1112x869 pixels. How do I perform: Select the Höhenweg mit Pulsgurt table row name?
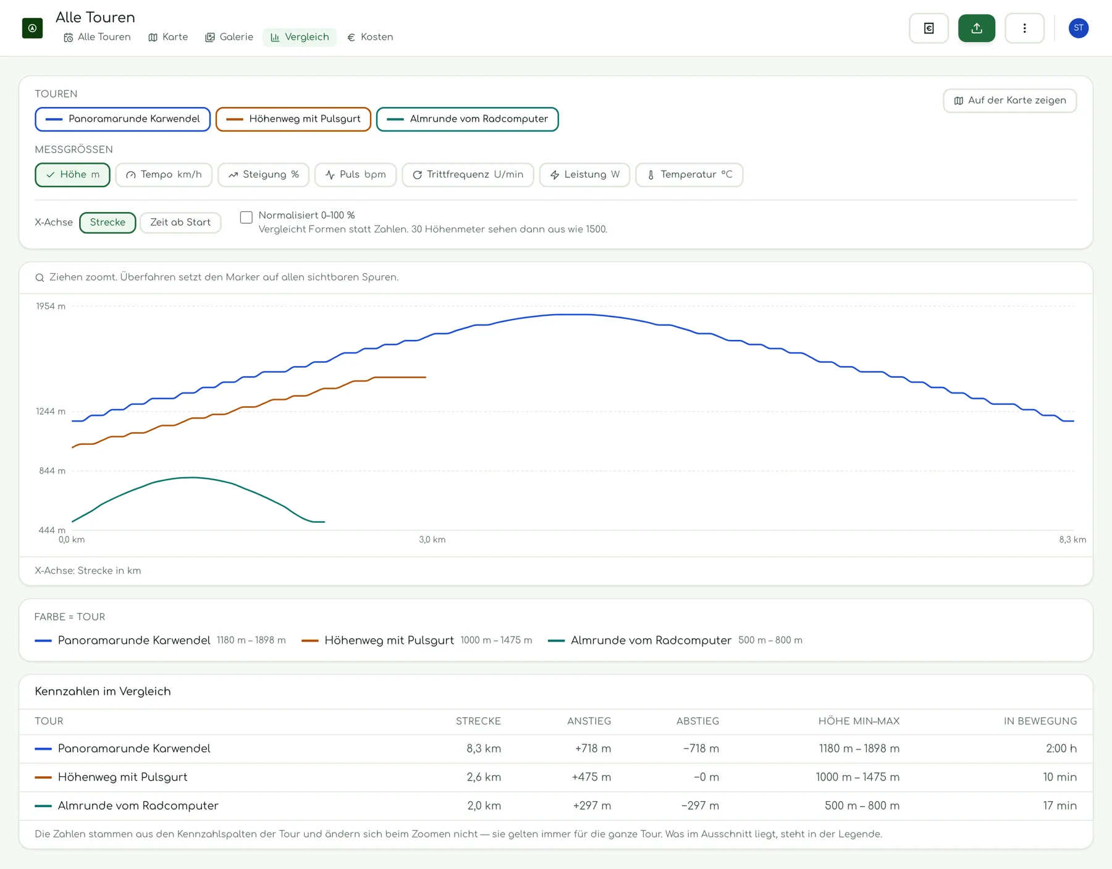(122, 777)
